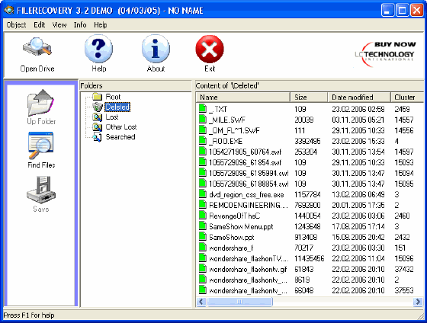
Task: Open the Object menu
Action: [16, 25]
